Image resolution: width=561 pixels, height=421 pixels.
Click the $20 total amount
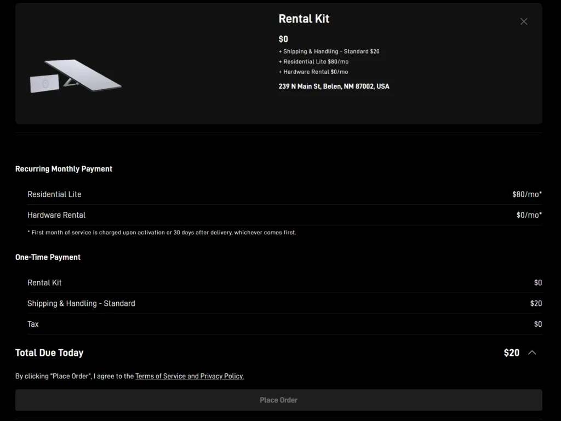click(x=511, y=353)
